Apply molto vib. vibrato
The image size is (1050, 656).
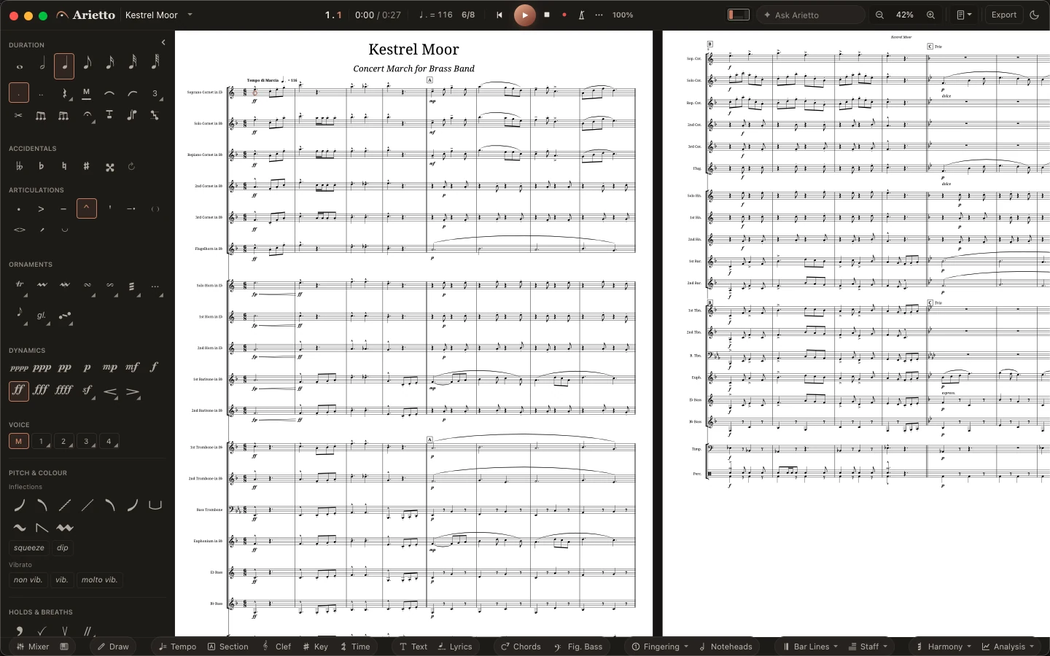[99, 580]
